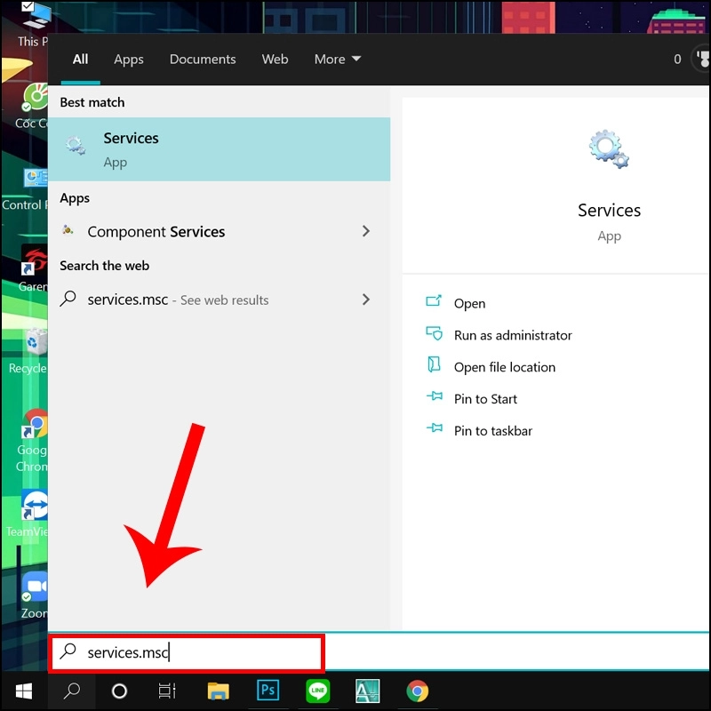Click the Windows Start button
The height and width of the screenshot is (711, 711).
coord(23,691)
